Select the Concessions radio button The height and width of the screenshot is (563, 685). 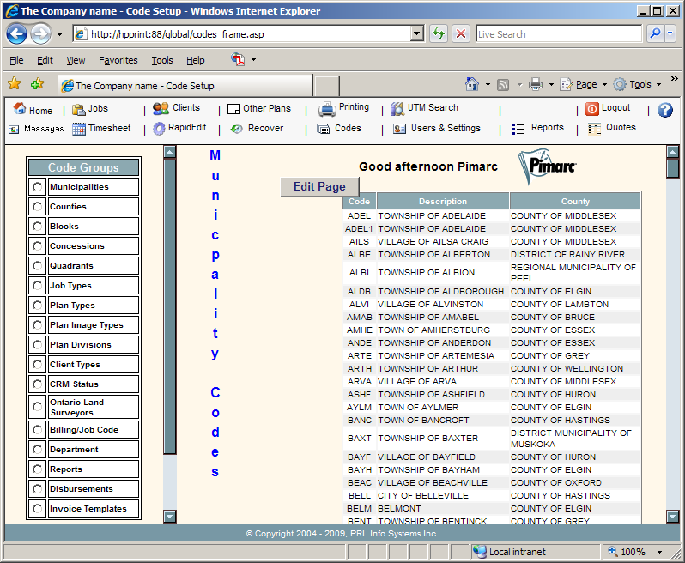38,246
